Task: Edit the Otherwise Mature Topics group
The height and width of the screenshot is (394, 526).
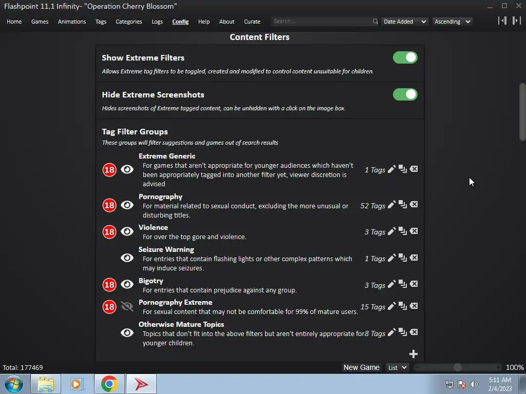Action: (x=391, y=332)
